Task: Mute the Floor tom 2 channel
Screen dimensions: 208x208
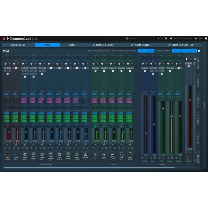Action: (132, 148)
